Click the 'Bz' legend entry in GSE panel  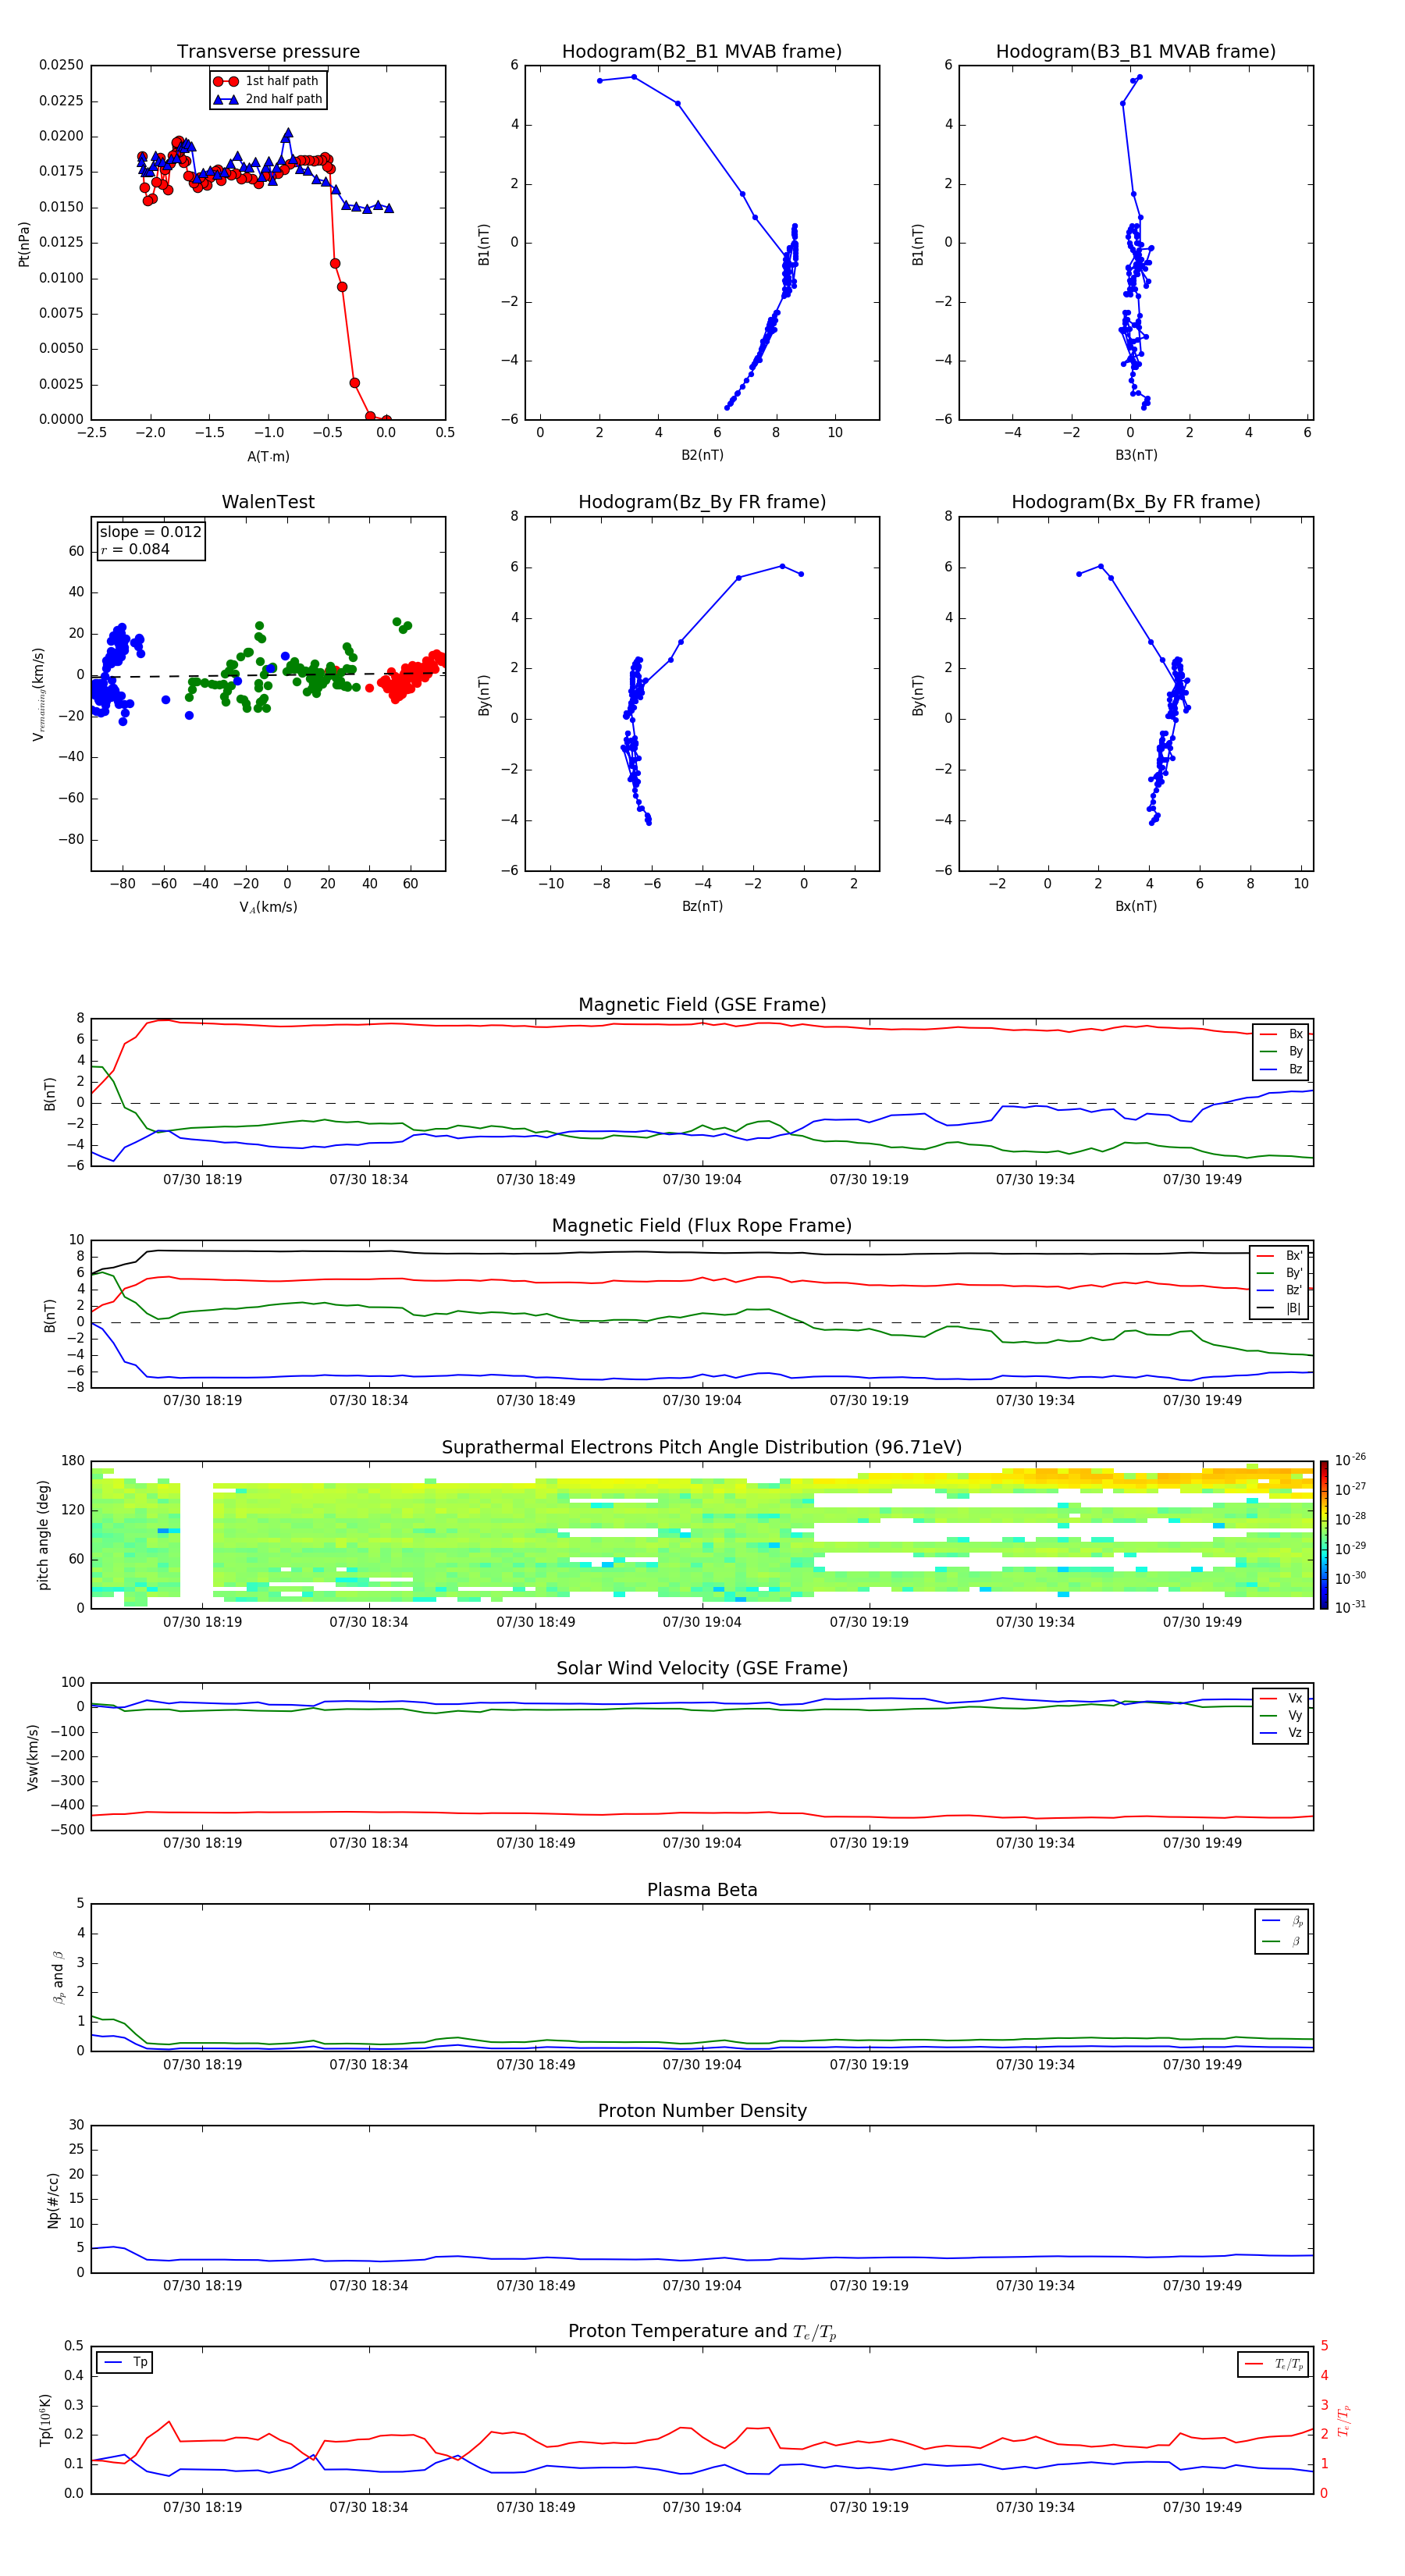point(1281,1069)
